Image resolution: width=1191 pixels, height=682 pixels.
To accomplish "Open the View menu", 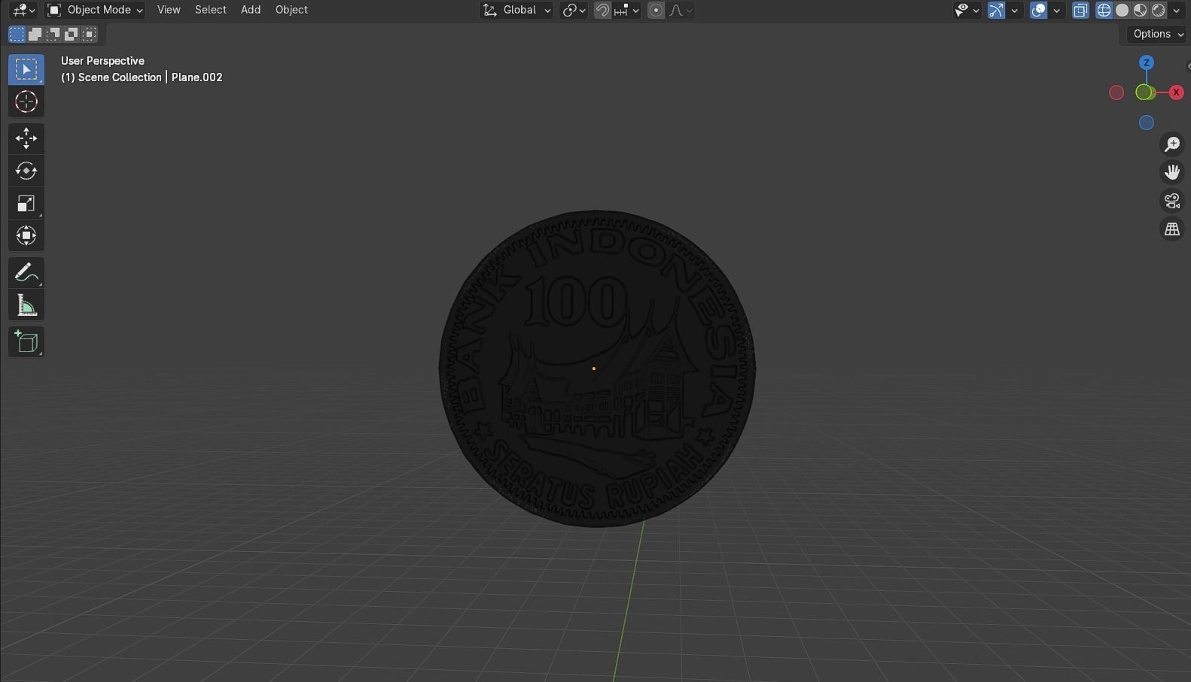I will coord(169,10).
